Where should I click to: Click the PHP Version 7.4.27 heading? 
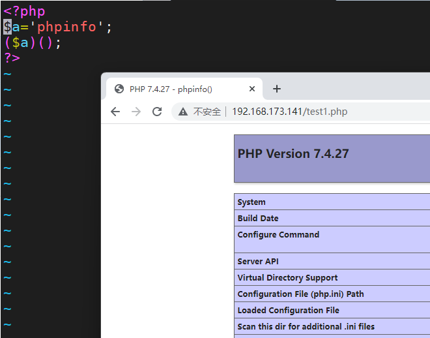click(293, 154)
